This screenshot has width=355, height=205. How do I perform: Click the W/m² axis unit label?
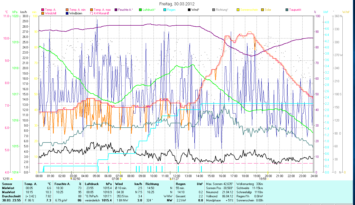[346, 12]
